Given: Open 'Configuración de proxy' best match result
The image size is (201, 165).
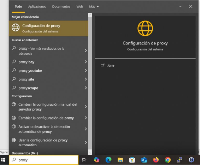Looking at the screenshot, I should 48,29.
